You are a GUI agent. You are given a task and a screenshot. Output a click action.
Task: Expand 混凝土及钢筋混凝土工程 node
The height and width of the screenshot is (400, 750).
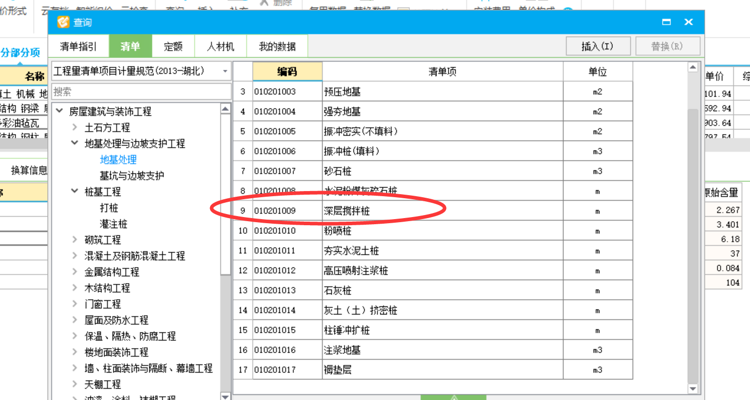tap(75, 256)
